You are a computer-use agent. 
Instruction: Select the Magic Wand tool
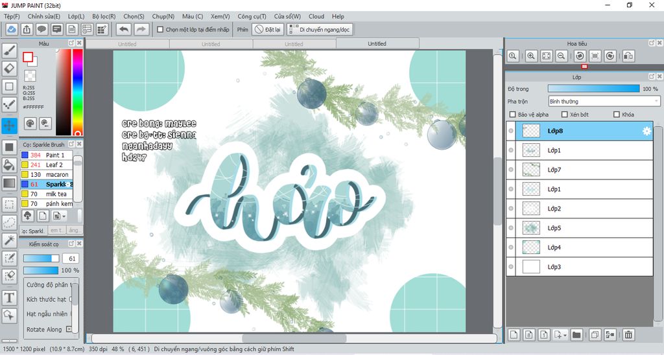click(x=9, y=240)
